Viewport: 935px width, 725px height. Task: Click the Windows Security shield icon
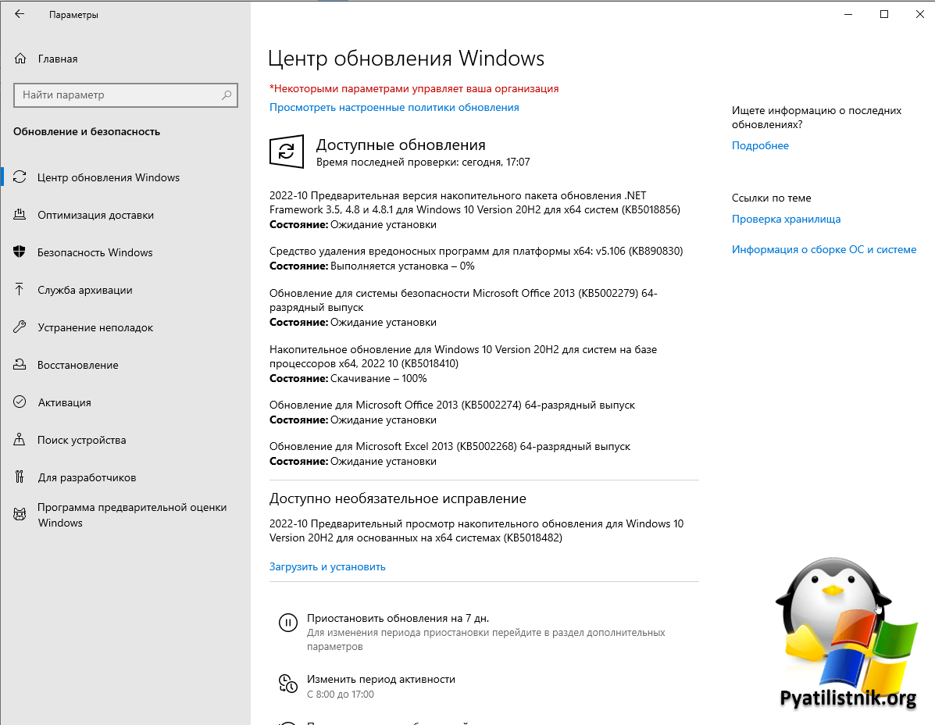point(20,252)
